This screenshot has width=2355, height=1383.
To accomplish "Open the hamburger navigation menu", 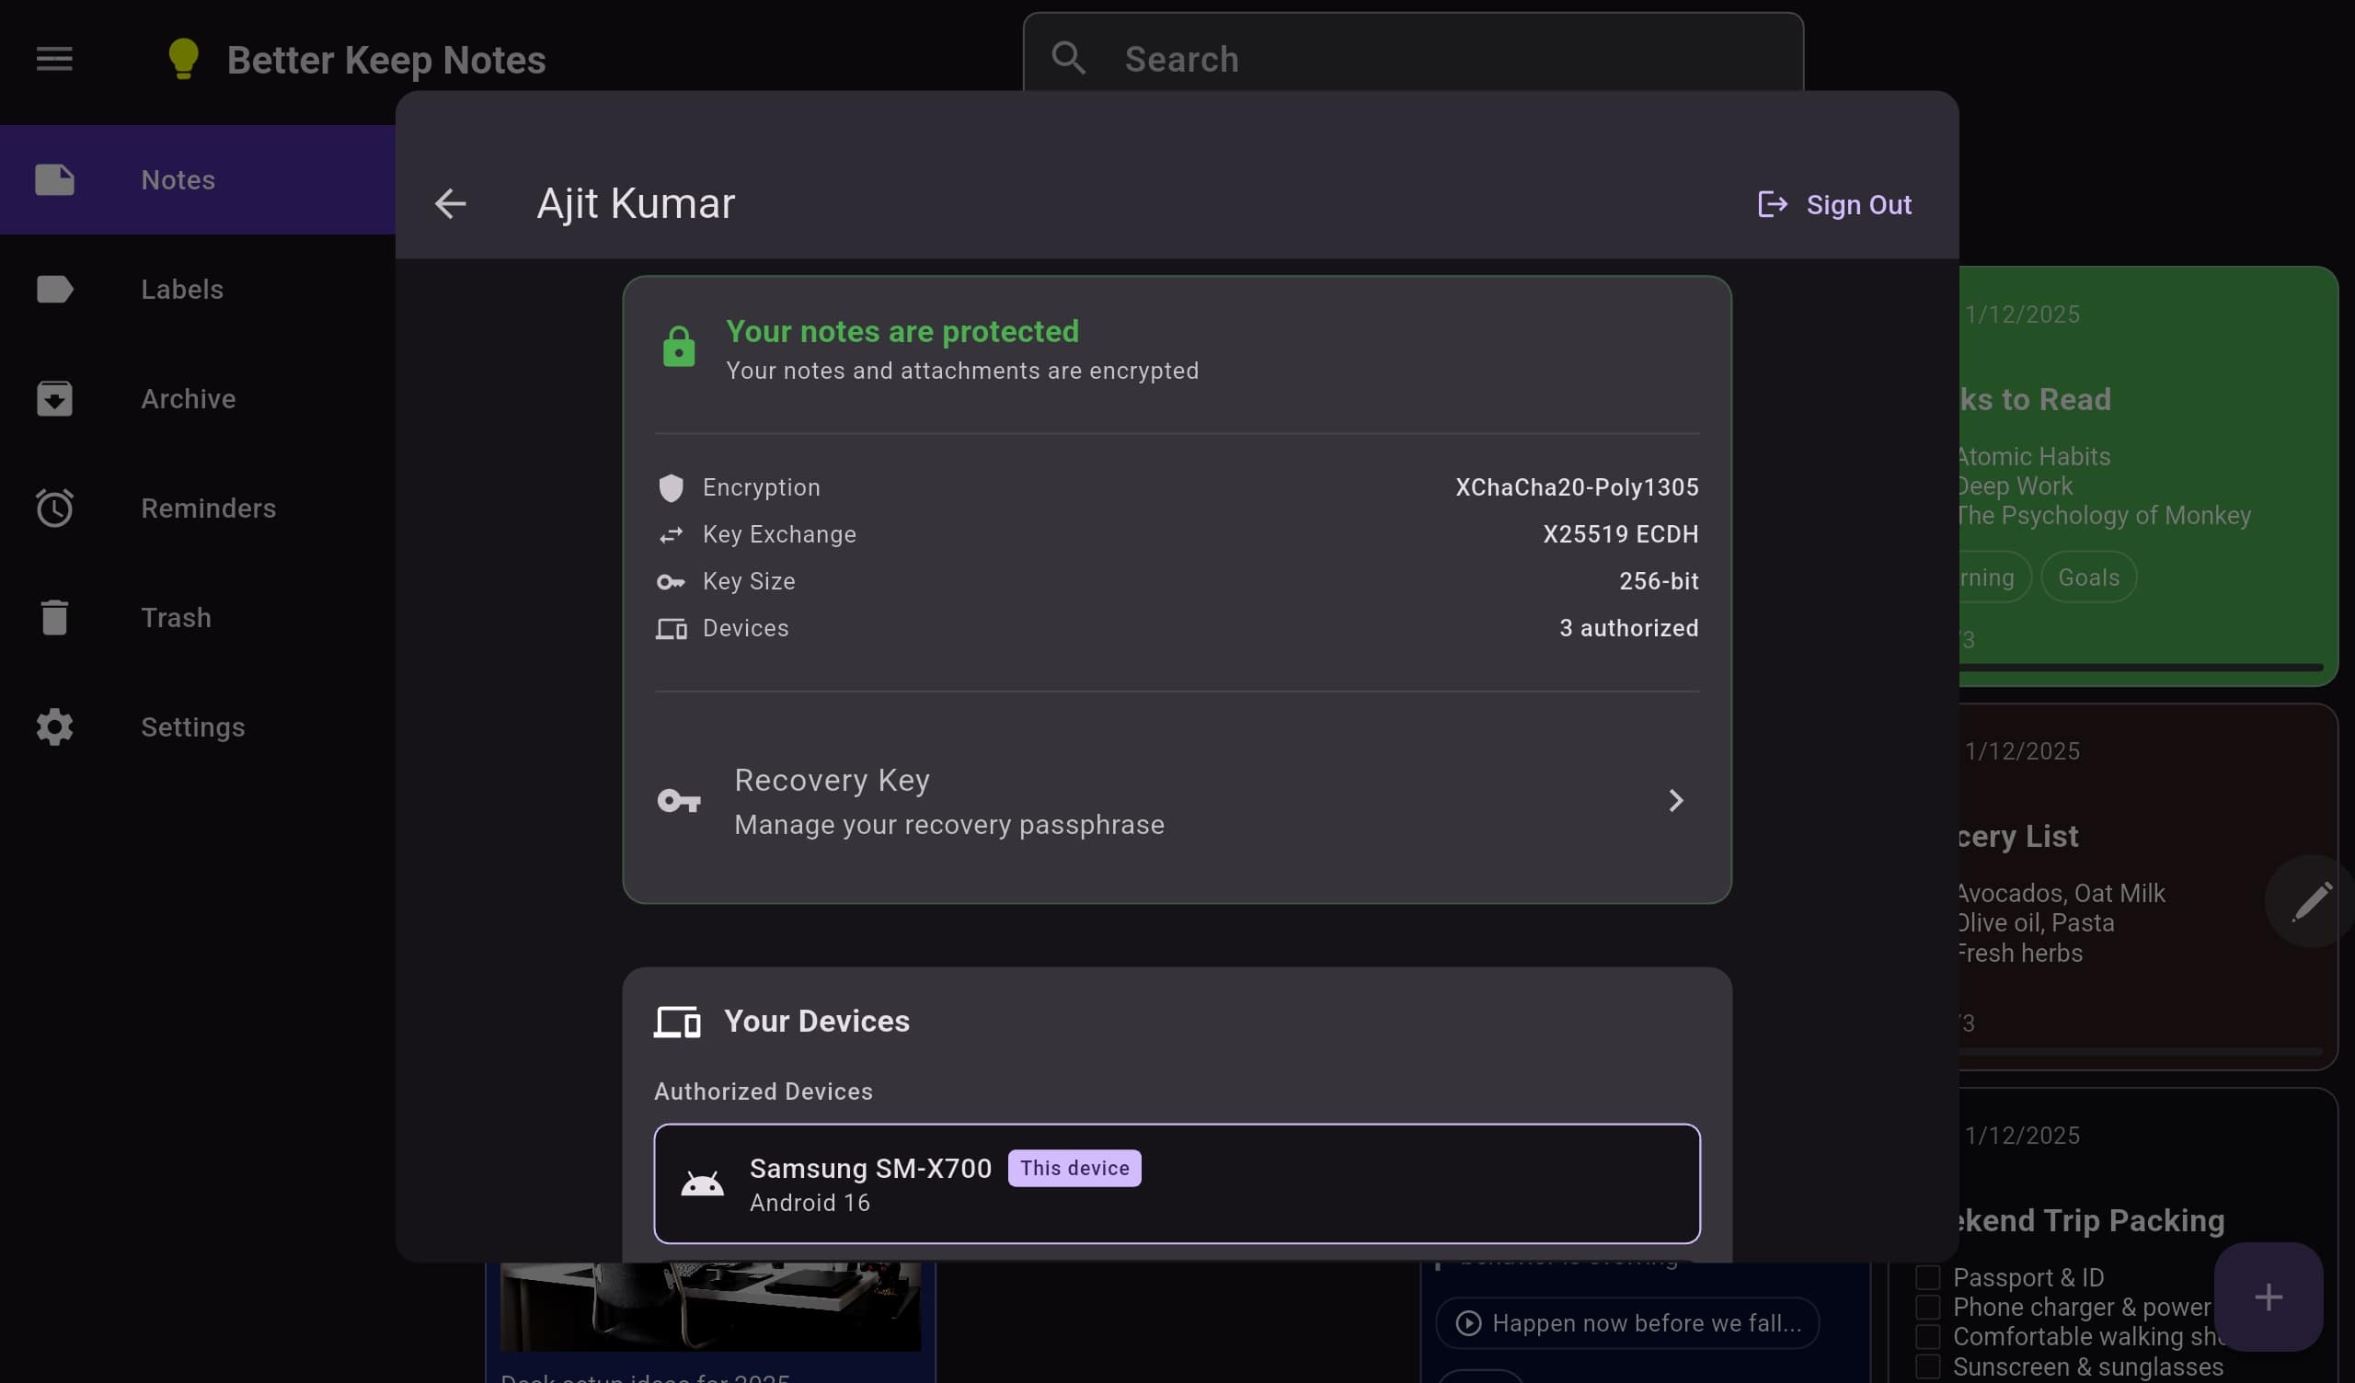I will tap(53, 59).
